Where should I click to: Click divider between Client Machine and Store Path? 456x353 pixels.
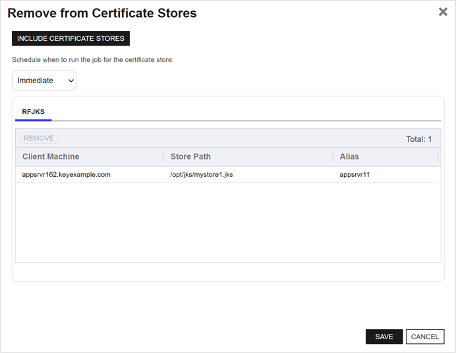163,156
